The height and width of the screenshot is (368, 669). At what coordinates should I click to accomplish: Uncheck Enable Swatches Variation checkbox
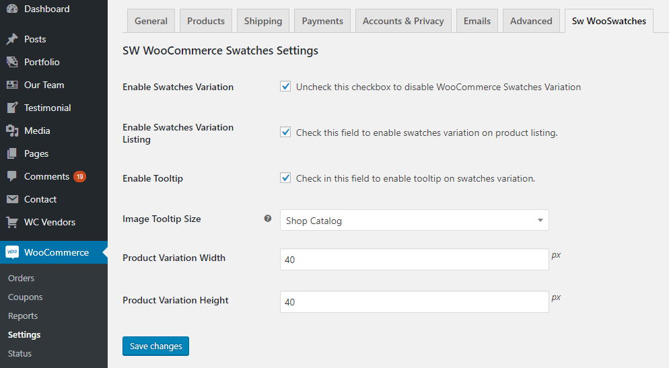(x=285, y=87)
